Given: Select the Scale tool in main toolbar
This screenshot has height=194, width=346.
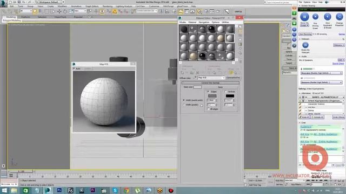Looking at the screenshot, I should click(71, 11).
